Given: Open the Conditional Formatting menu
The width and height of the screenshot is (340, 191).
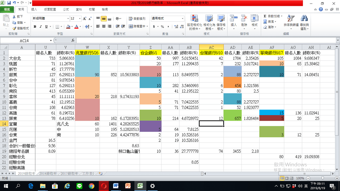Looking at the screenshot, I should coord(194,23).
